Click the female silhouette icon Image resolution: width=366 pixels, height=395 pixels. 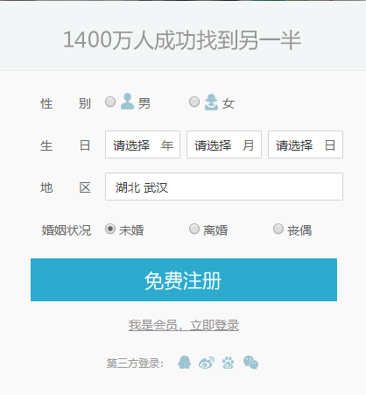coord(211,102)
